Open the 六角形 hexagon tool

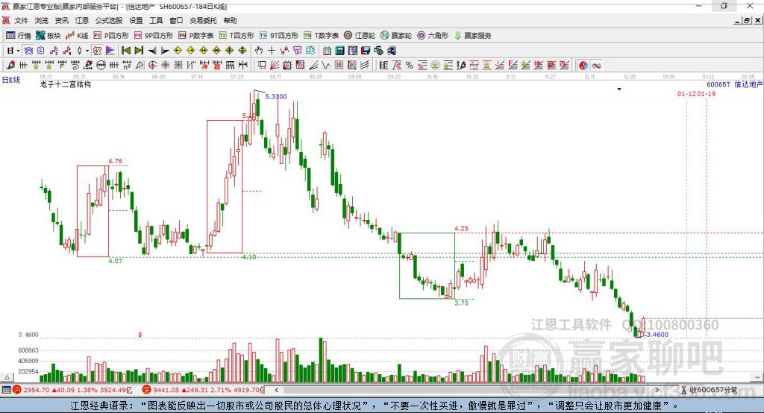click(433, 36)
